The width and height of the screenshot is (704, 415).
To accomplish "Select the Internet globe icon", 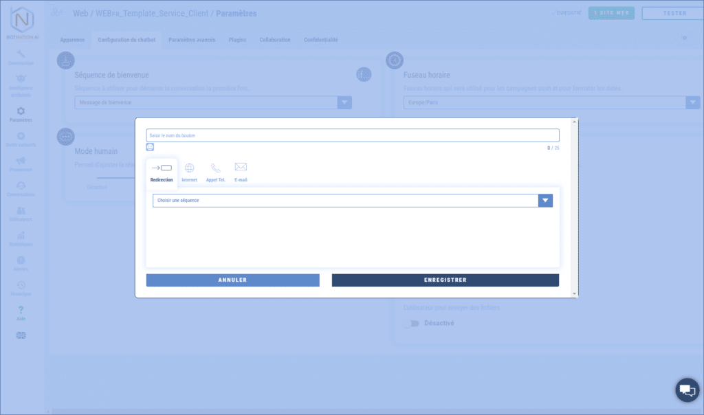I will (189, 168).
